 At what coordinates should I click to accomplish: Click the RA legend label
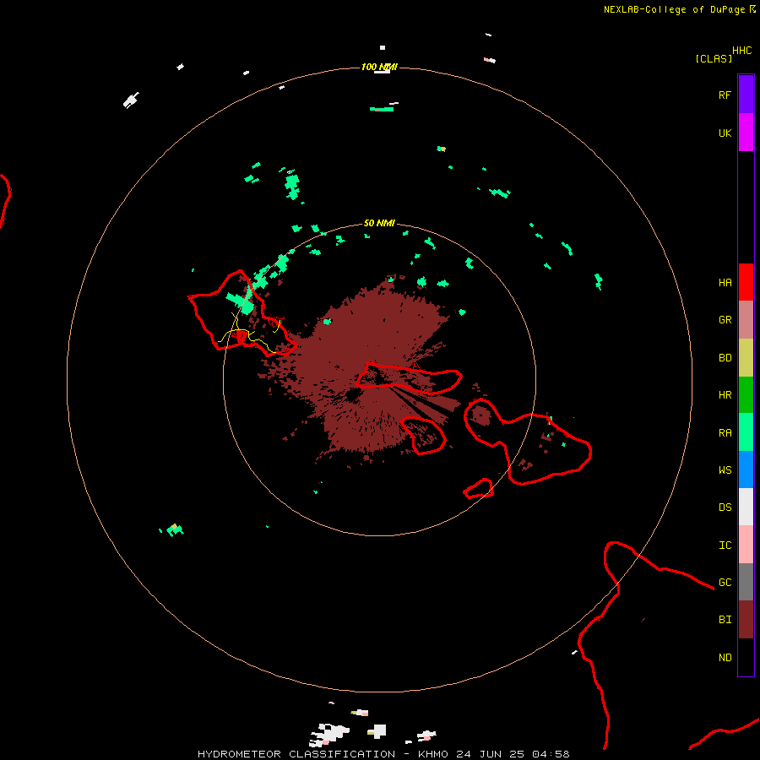tap(725, 432)
